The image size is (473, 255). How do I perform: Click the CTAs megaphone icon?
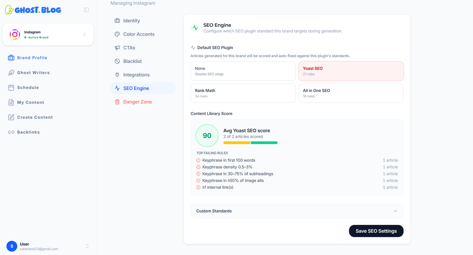(117, 48)
